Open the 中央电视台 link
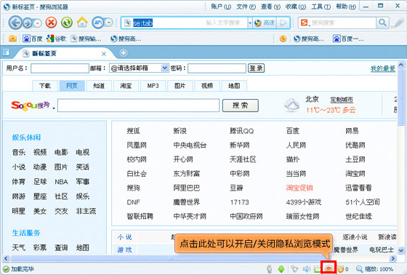Viewport: 407px width, 275px height. point(190,145)
